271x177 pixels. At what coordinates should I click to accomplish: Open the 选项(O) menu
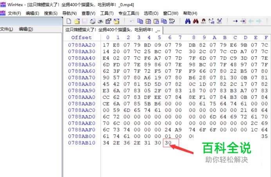point(151,13)
